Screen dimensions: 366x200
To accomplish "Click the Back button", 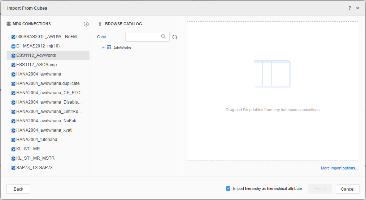I will click(18, 189).
